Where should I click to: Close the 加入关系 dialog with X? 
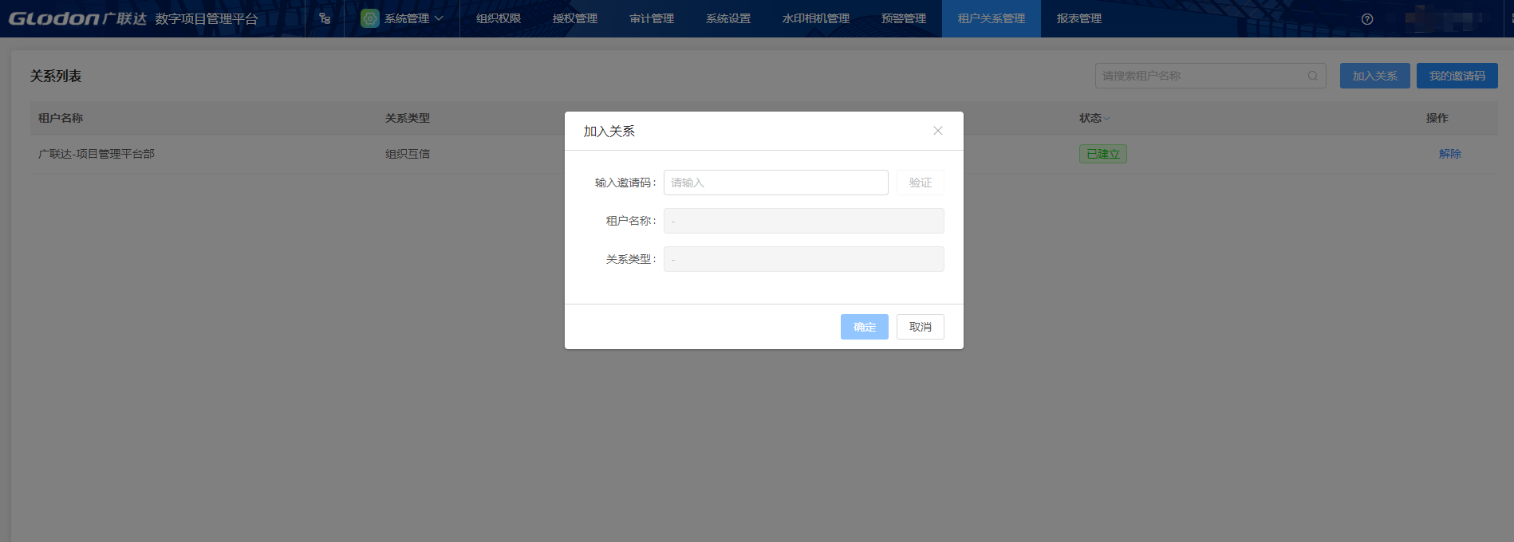coord(938,131)
